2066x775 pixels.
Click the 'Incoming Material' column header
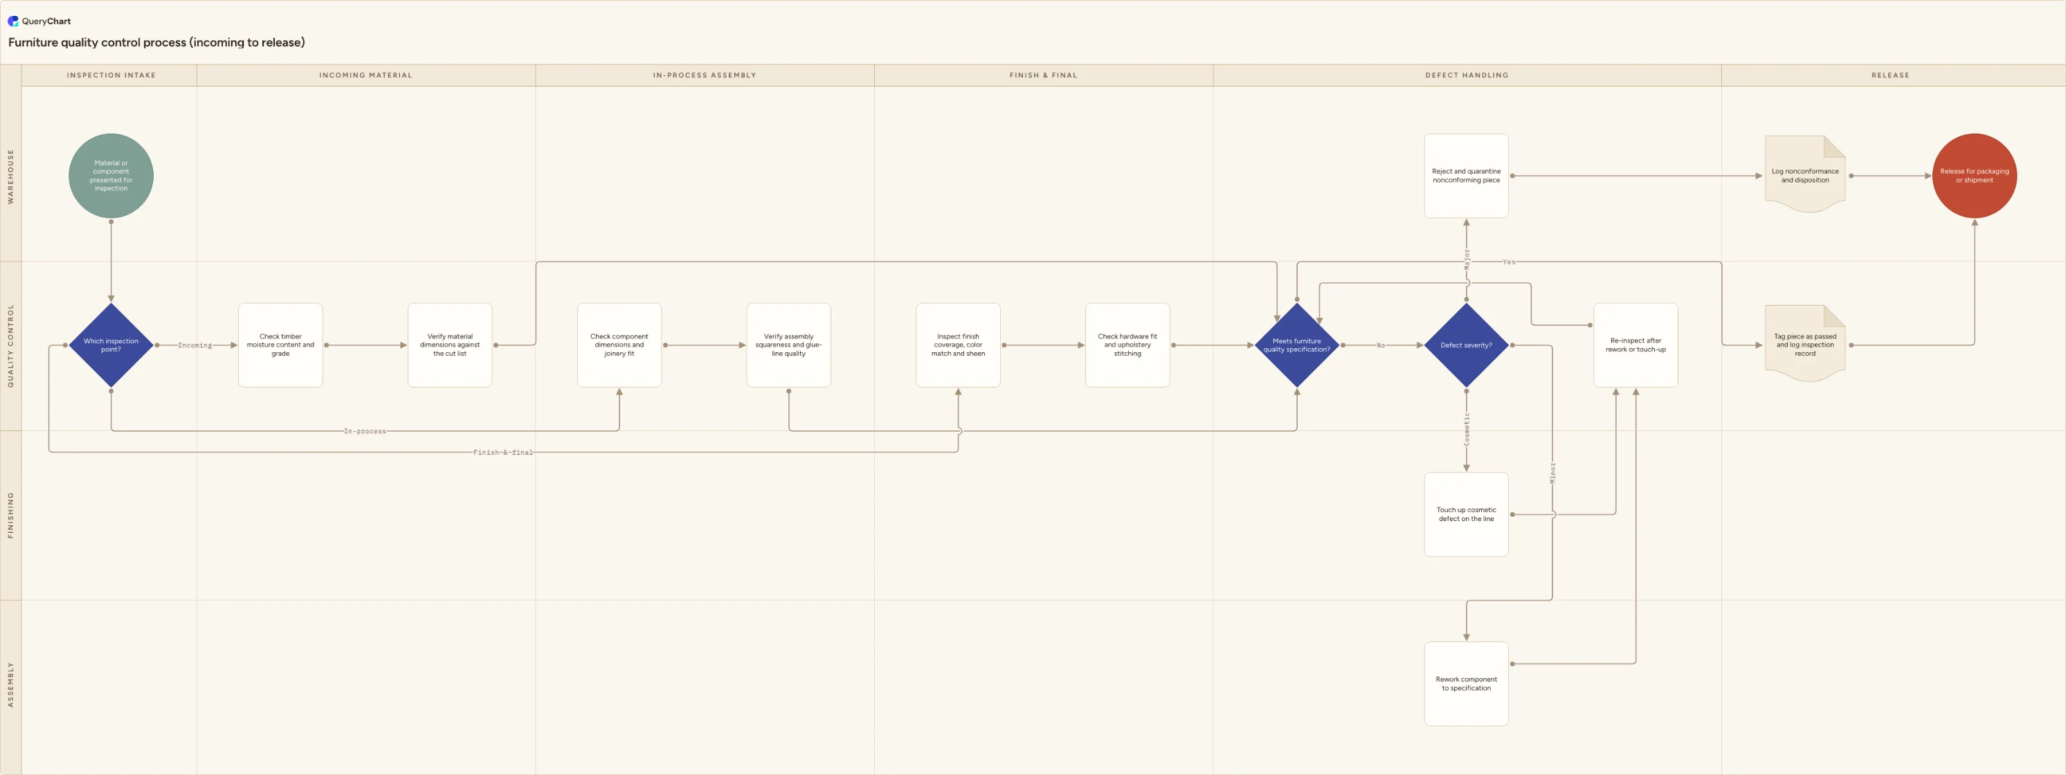(365, 75)
